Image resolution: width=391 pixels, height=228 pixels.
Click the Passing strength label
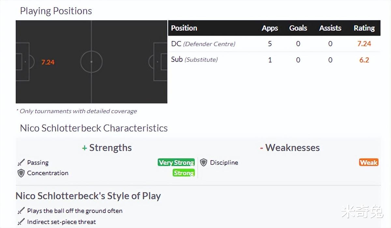(38, 163)
